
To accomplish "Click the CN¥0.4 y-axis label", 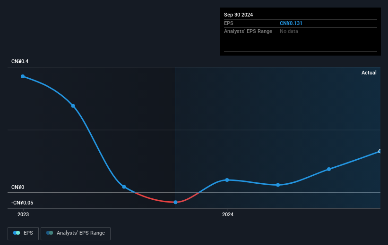I will click(x=20, y=61).
